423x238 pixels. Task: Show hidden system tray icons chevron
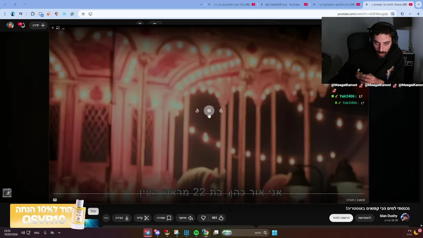(x=59, y=233)
